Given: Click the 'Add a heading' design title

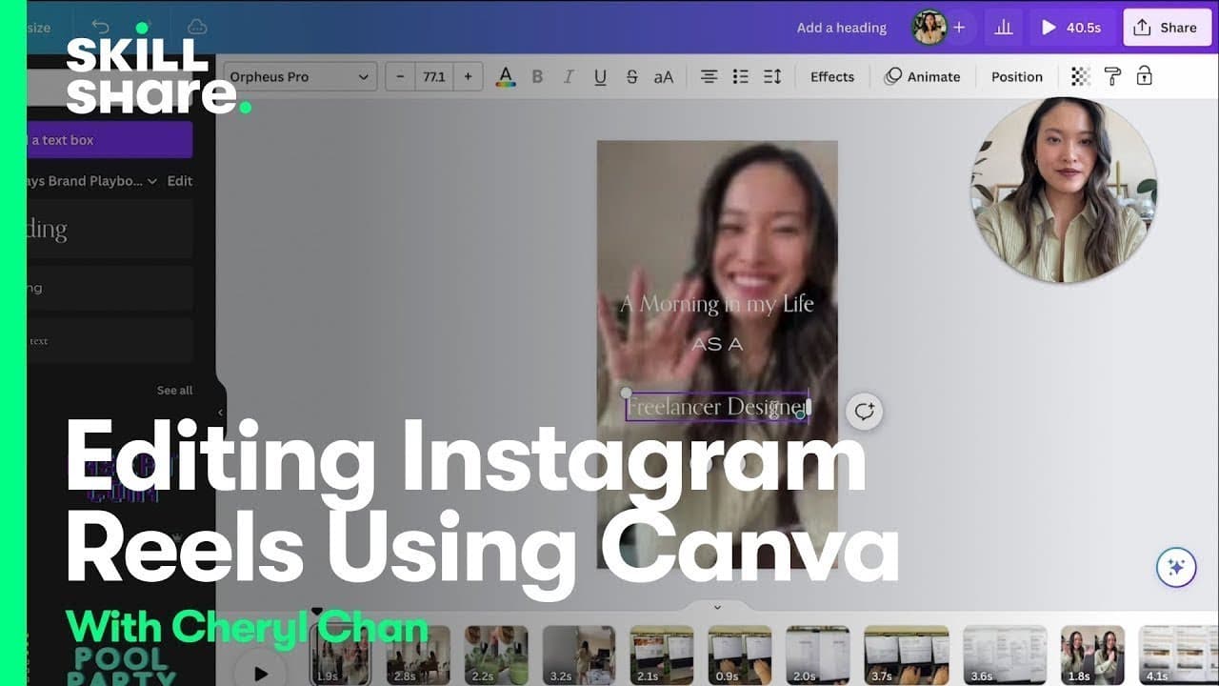Looking at the screenshot, I should coord(842,28).
